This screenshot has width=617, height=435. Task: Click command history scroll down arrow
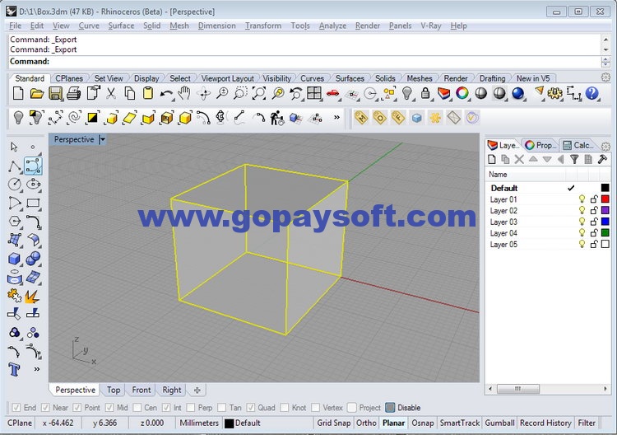click(605, 49)
